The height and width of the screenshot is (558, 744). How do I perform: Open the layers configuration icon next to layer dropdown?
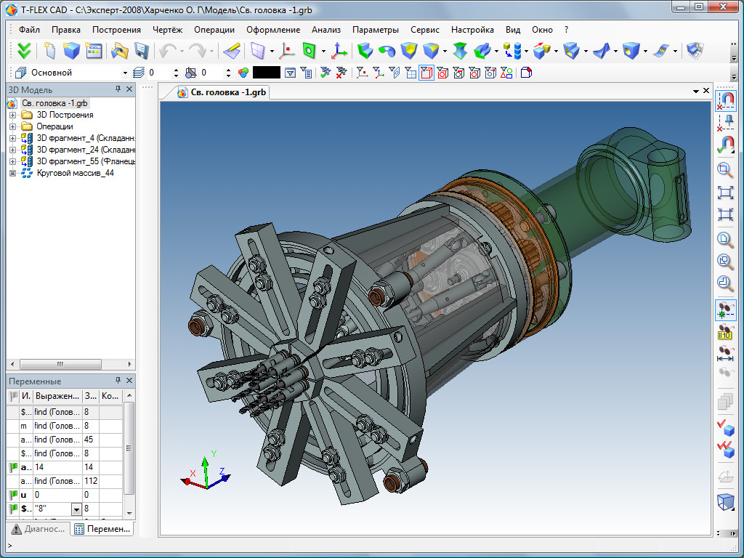[140, 73]
